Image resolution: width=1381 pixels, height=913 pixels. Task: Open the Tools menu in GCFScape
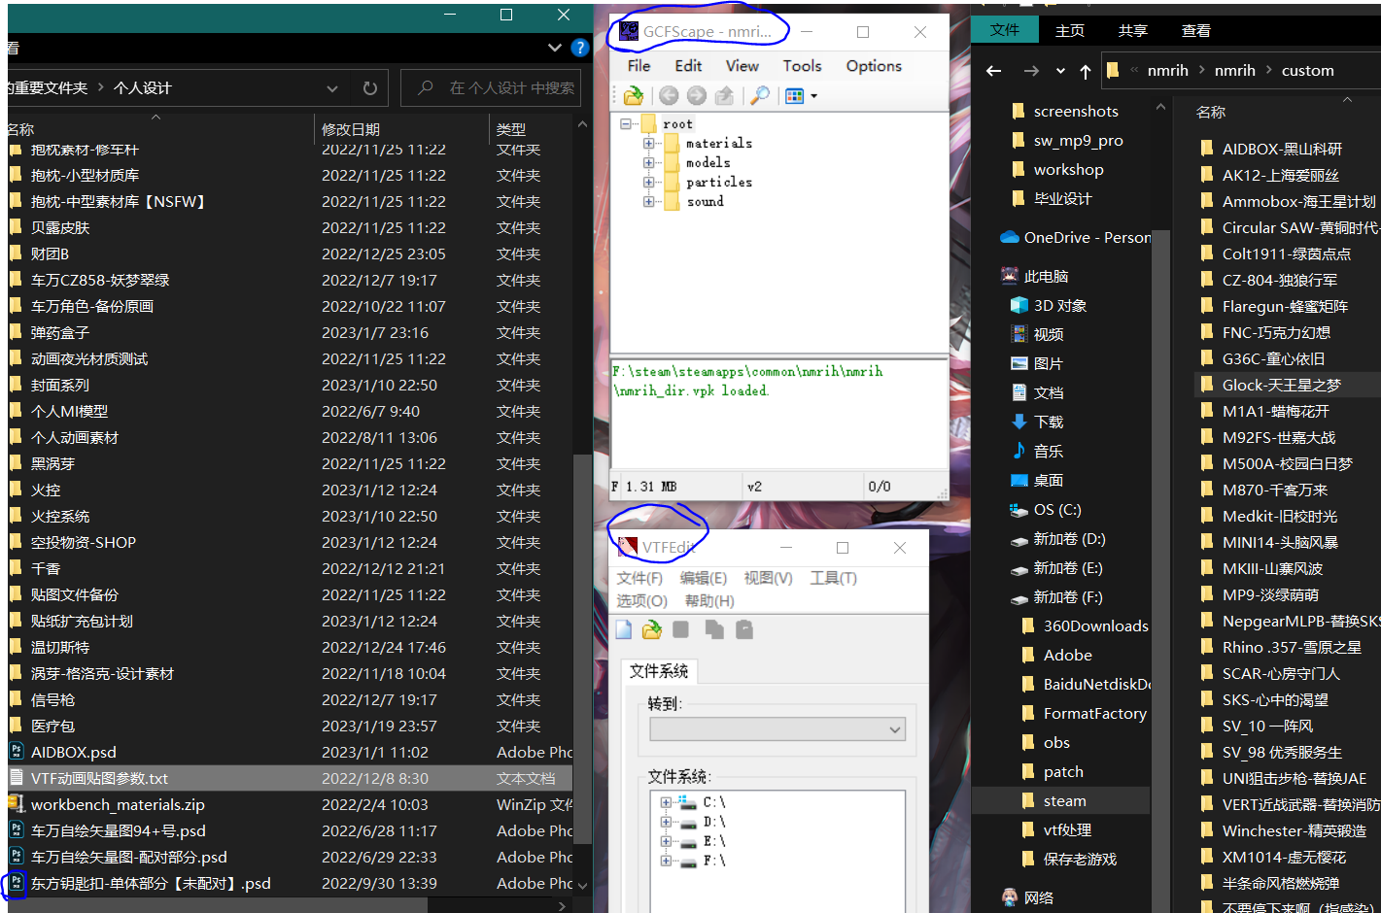[x=802, y=65]
